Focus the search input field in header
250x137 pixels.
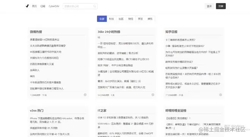coord(80,6)
